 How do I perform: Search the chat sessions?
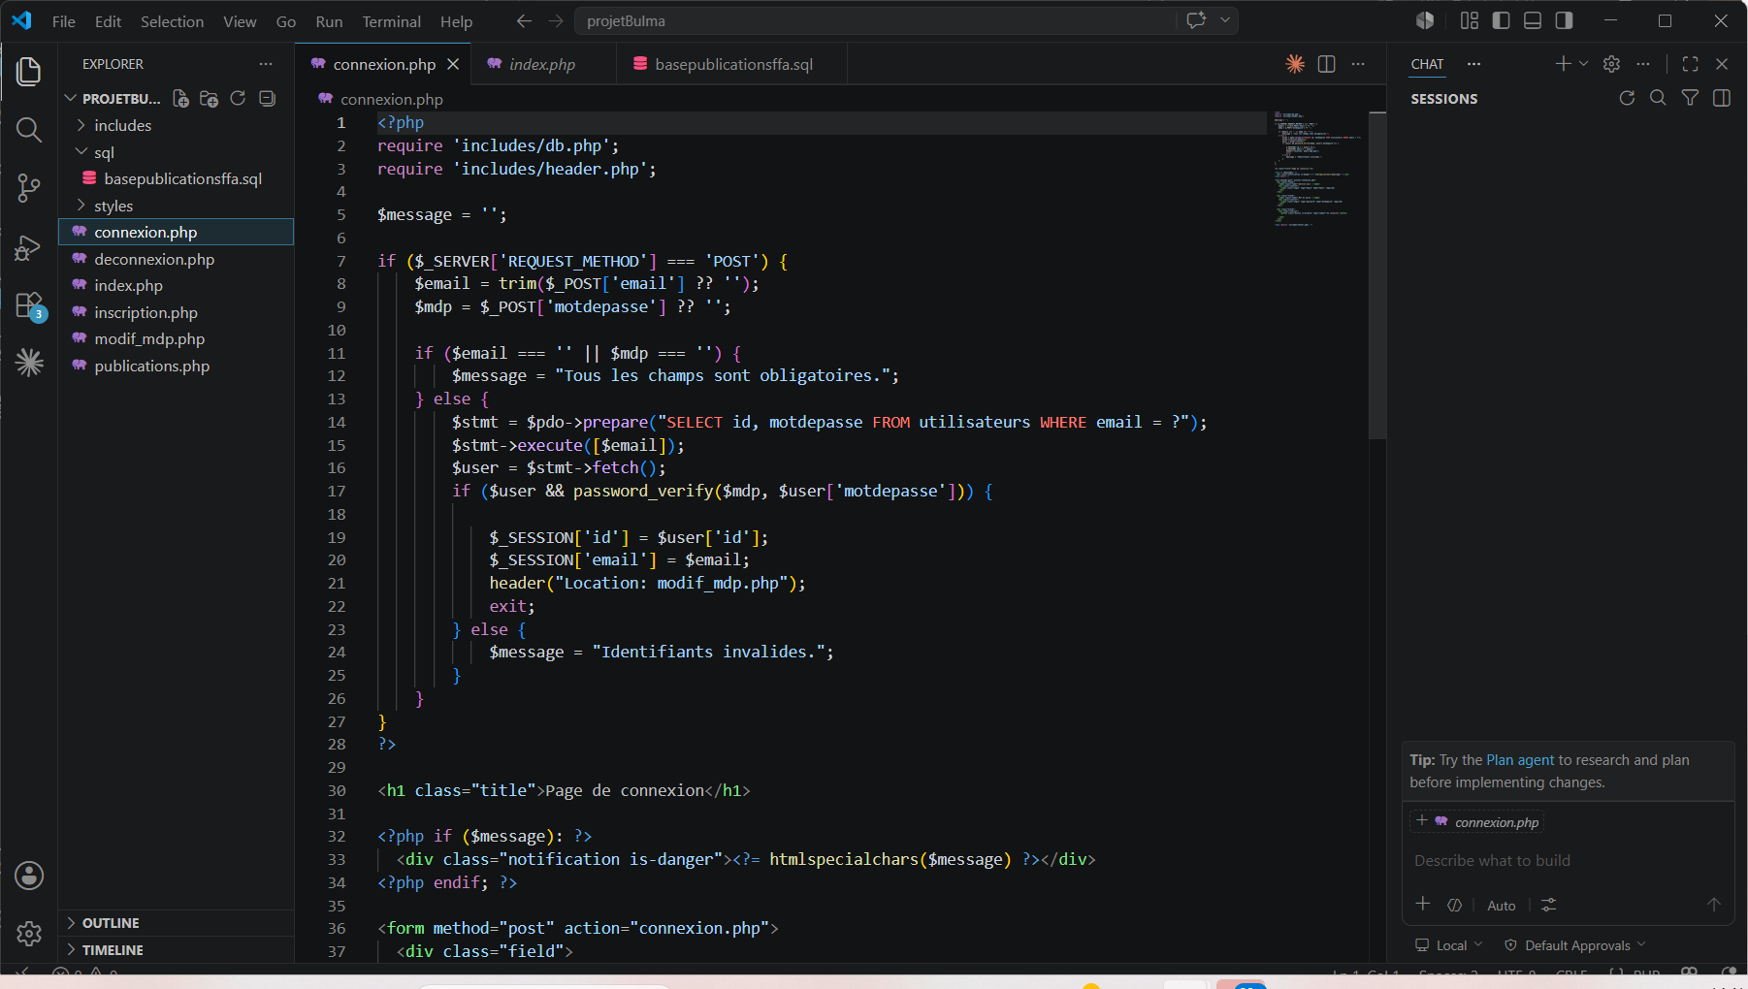(x=1658, y=98)
